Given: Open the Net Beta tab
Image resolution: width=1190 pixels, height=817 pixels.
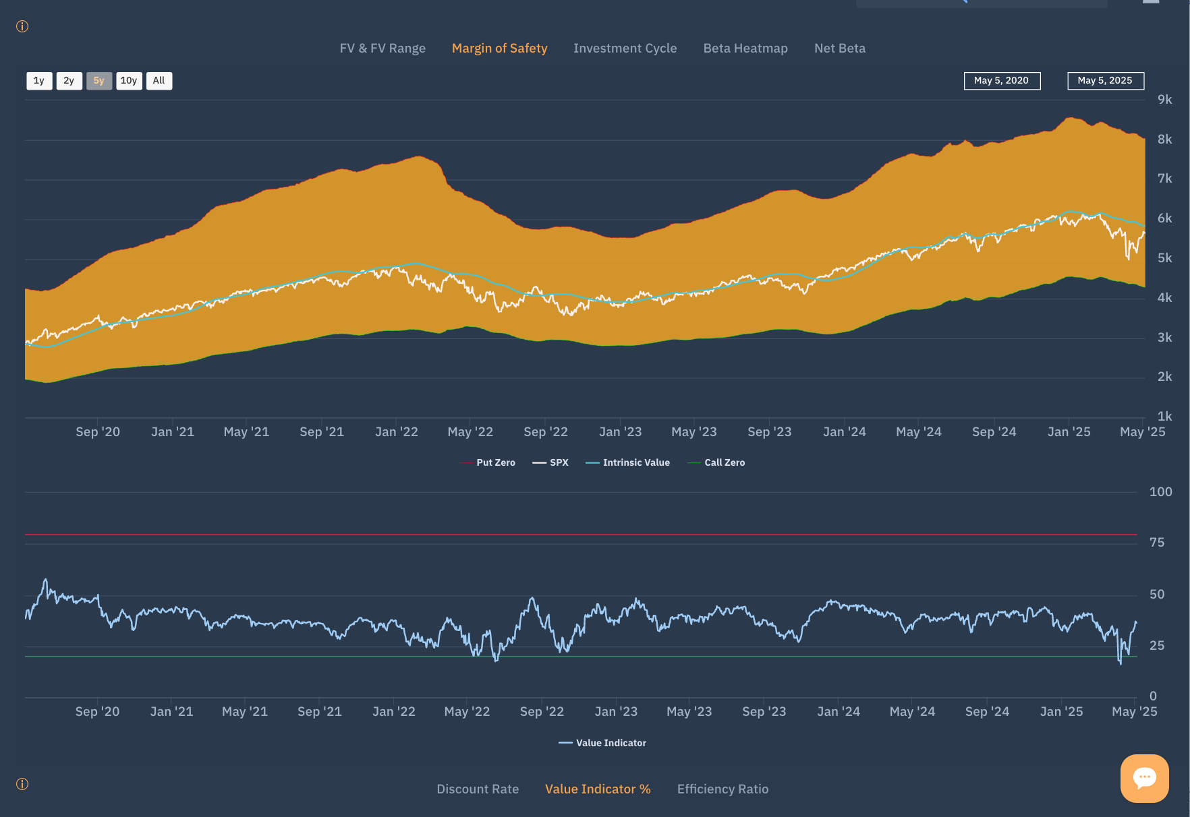Looking at the screenshot, I should click(839, 49).
